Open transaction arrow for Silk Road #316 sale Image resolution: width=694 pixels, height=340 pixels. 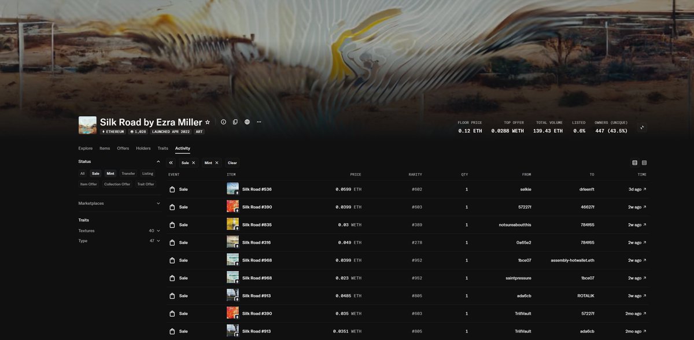[645, 243]
